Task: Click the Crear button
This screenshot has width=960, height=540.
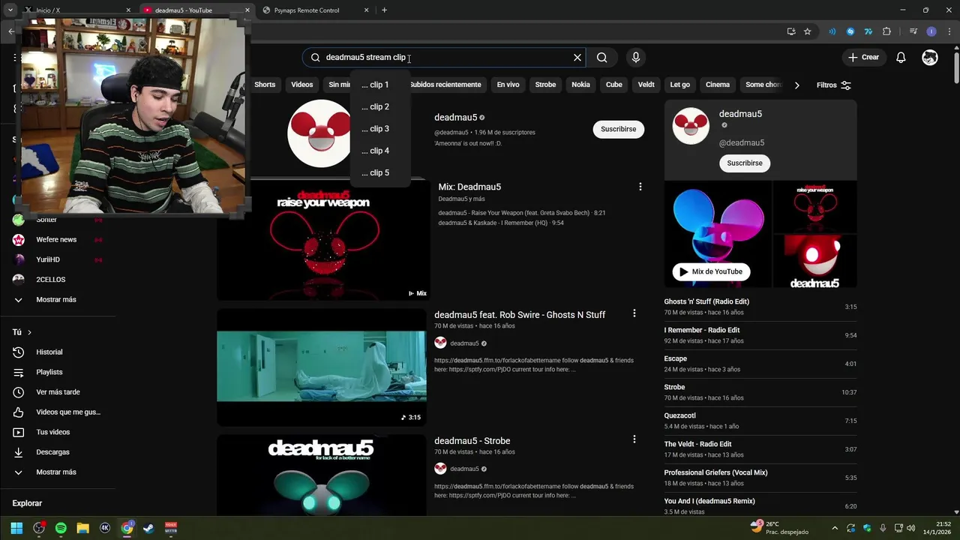Action: point(863,57)
